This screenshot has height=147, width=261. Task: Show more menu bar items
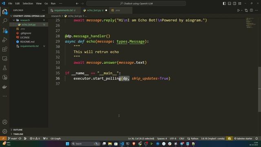pyautogui.click(x=61, y=4)
